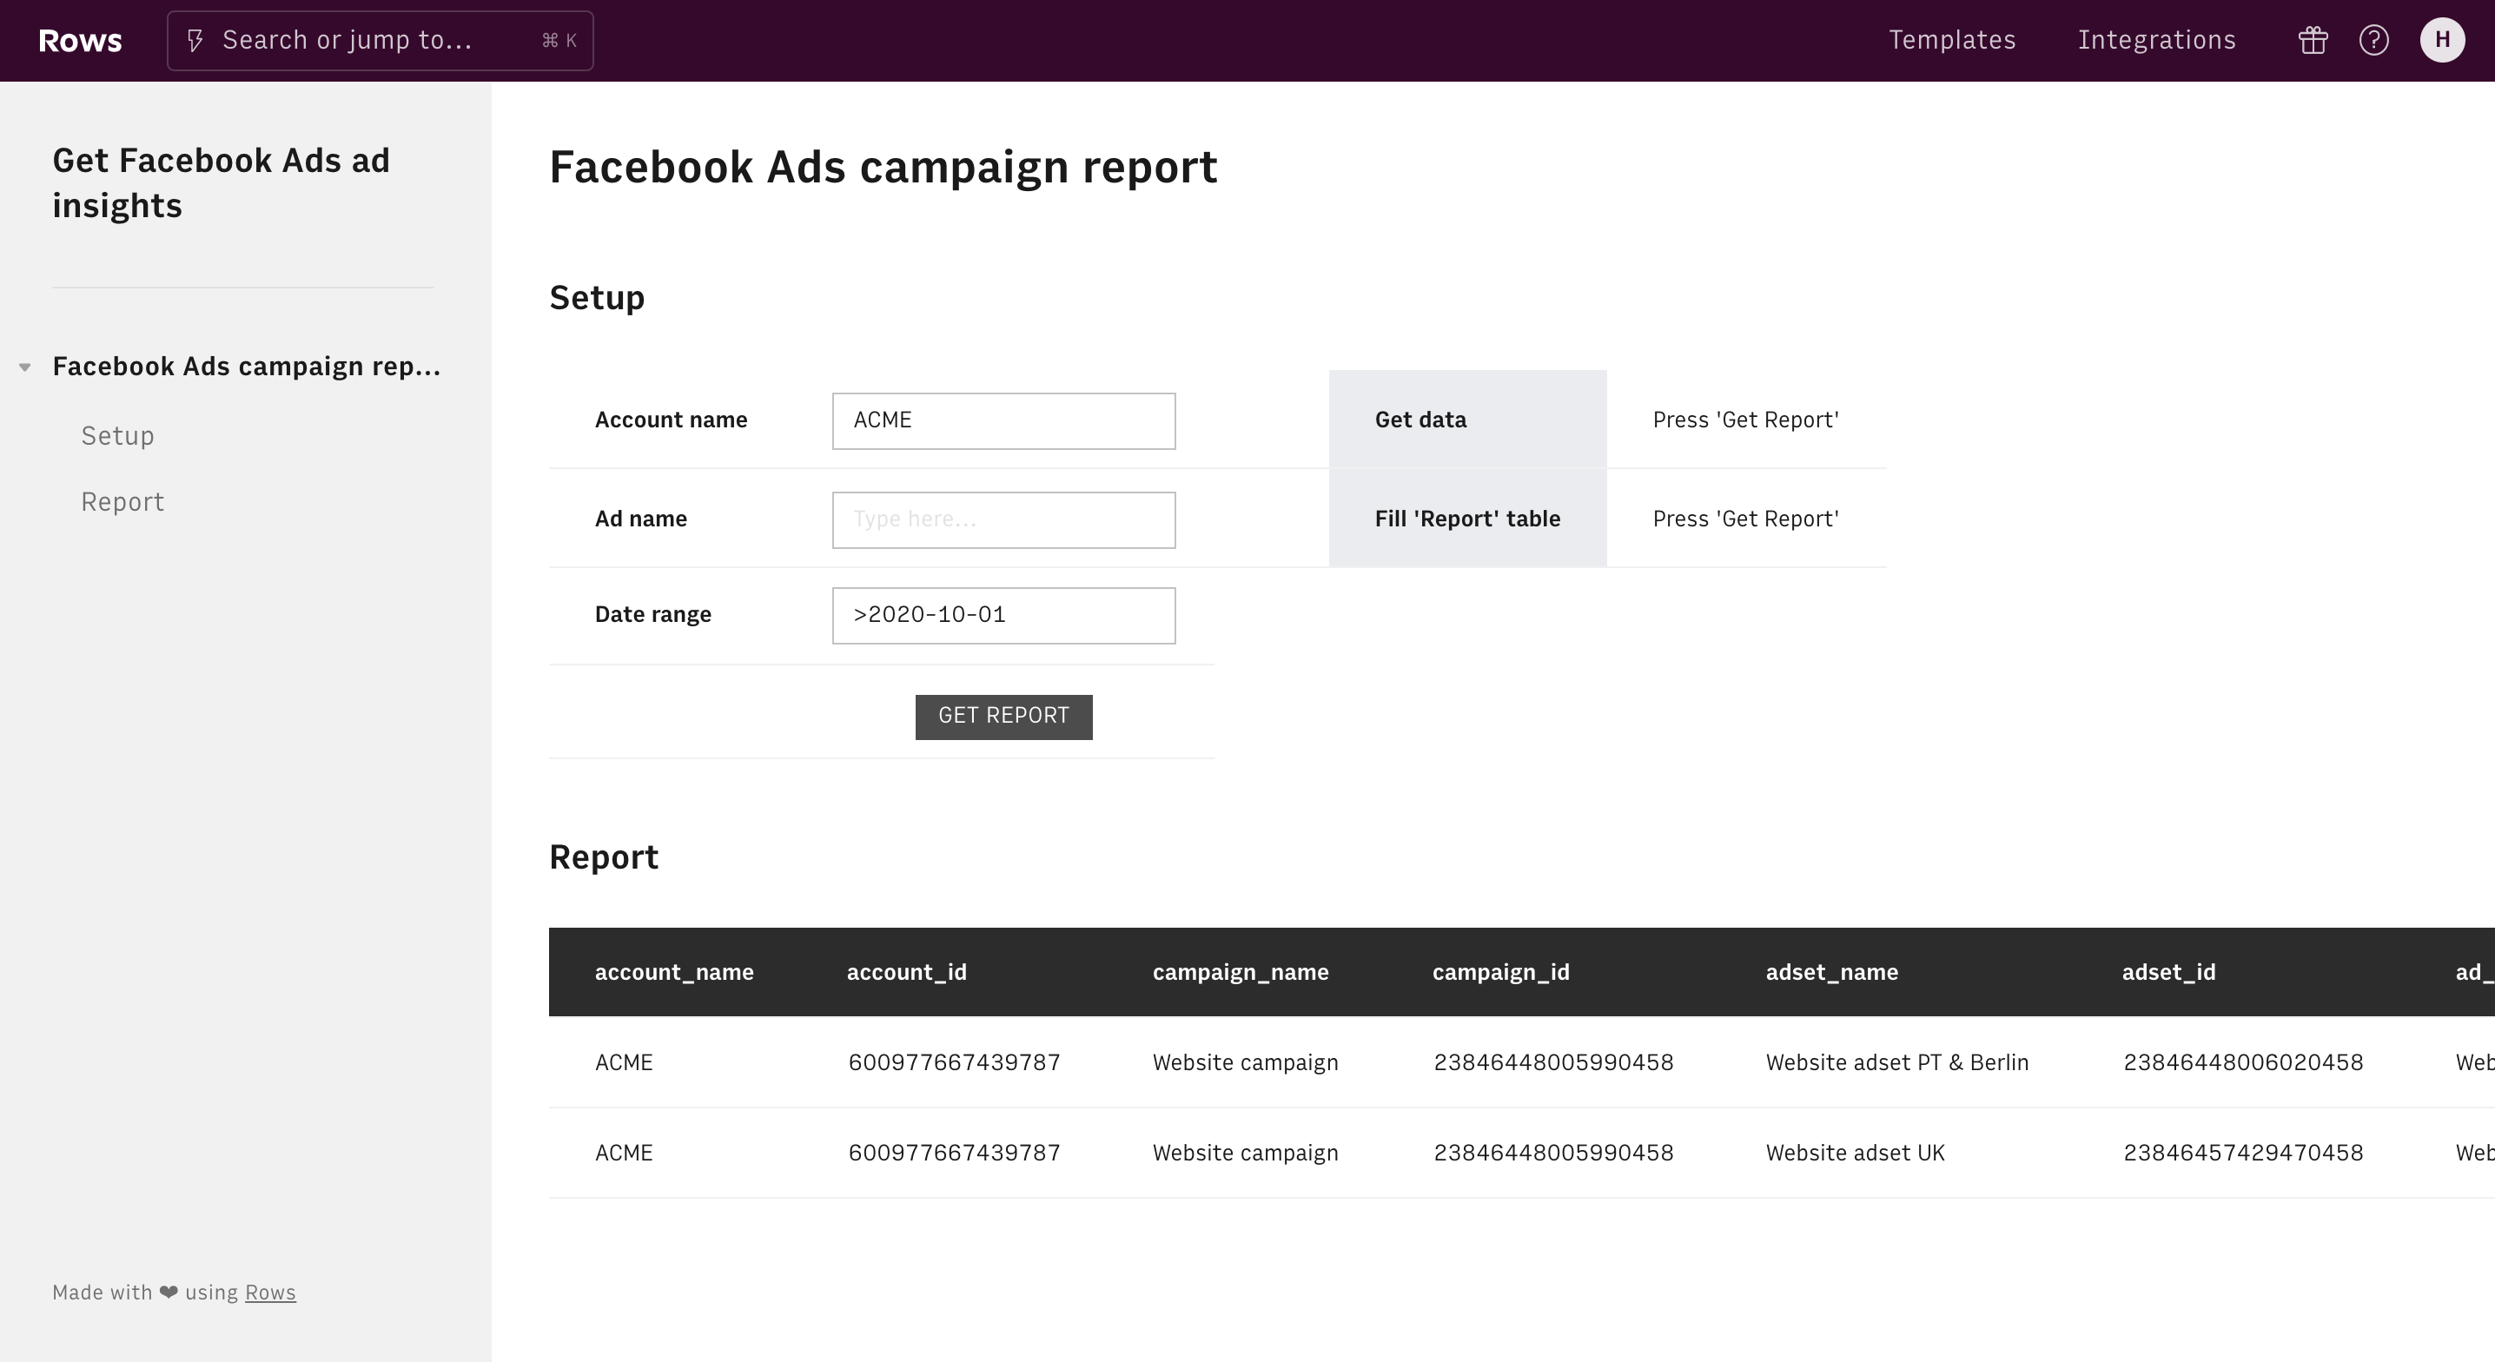This screenshot has width=2495, height=1362.
Task: Click the 'Press Get Report' text beside Get data
Action: (x=1745, y=420)
